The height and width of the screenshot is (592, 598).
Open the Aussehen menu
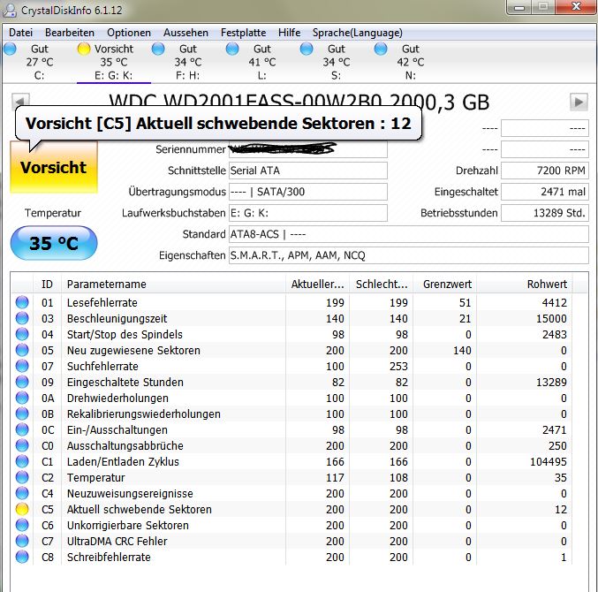(x=185, y=33)
